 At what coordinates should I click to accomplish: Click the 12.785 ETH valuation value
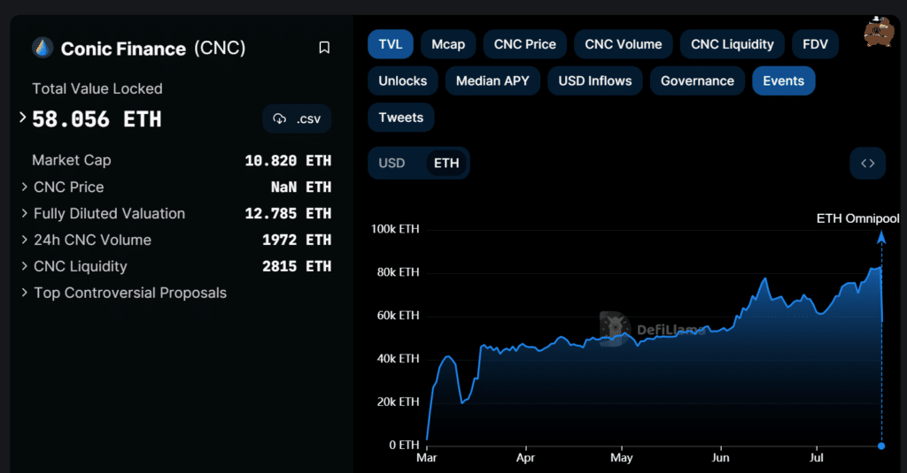pyautogui.click(x=288, y=214)
